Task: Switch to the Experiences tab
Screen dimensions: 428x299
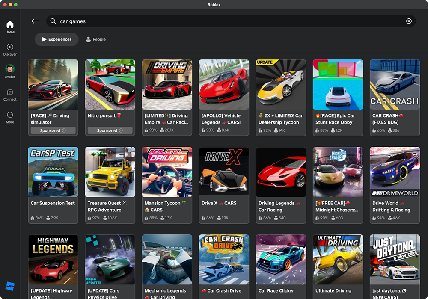Action: pos(56,39)
